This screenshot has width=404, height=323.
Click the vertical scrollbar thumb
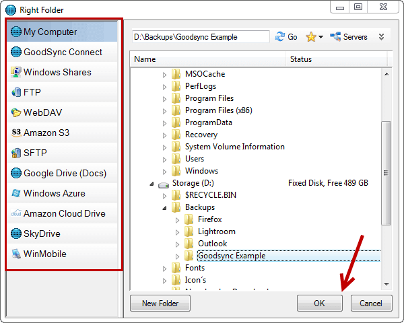click(386, 173)
